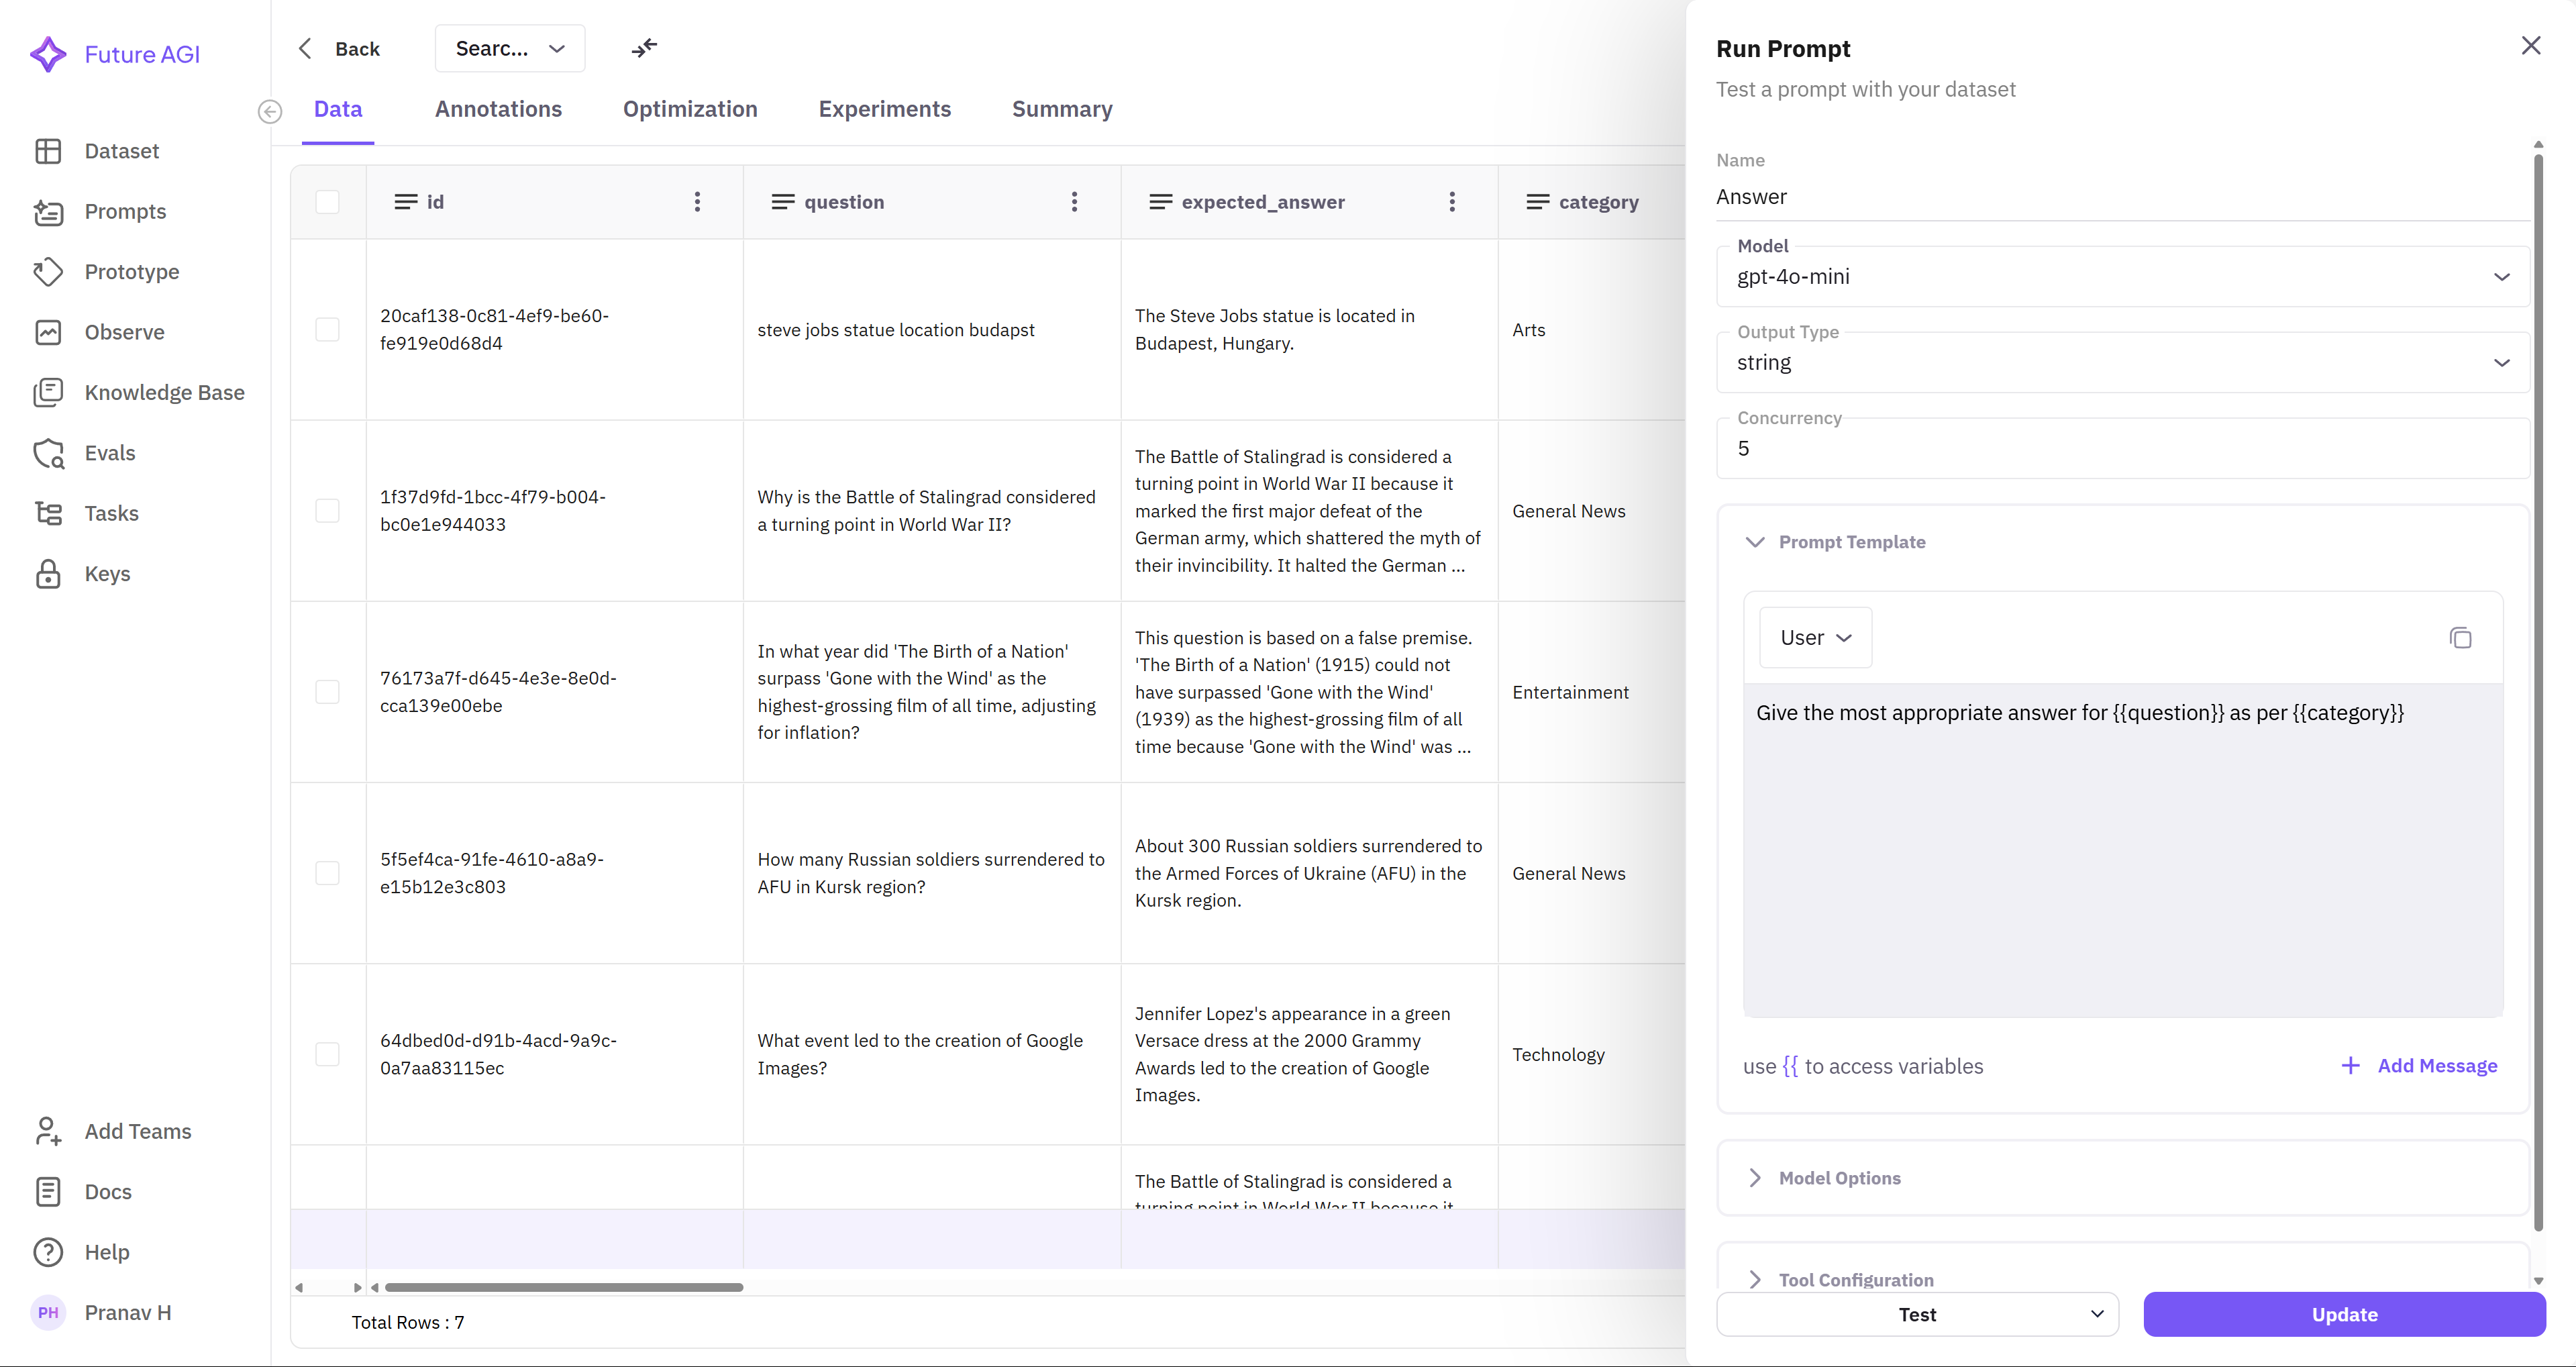Image resolution: width=2576 pixels, height=1367 pixels.
Task: Tick the select-all header checkbox
Action: click(x=327, y=202)
